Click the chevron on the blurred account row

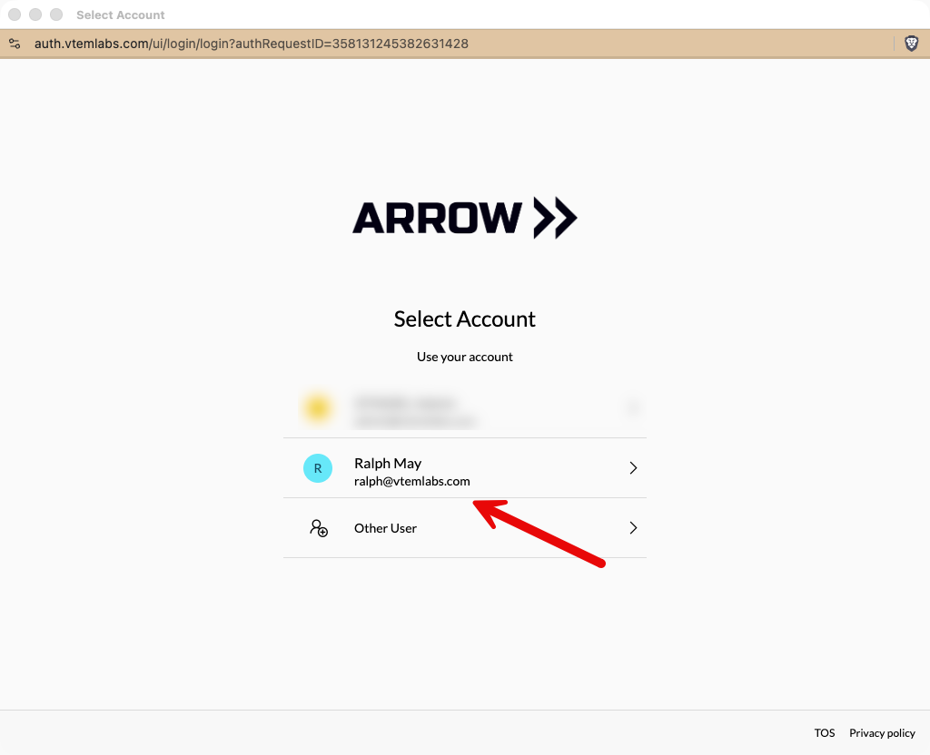point(633,408)
